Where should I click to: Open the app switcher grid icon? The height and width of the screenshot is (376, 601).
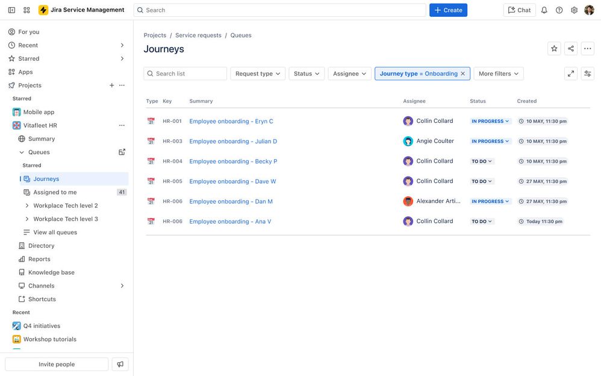pos(26,10)
